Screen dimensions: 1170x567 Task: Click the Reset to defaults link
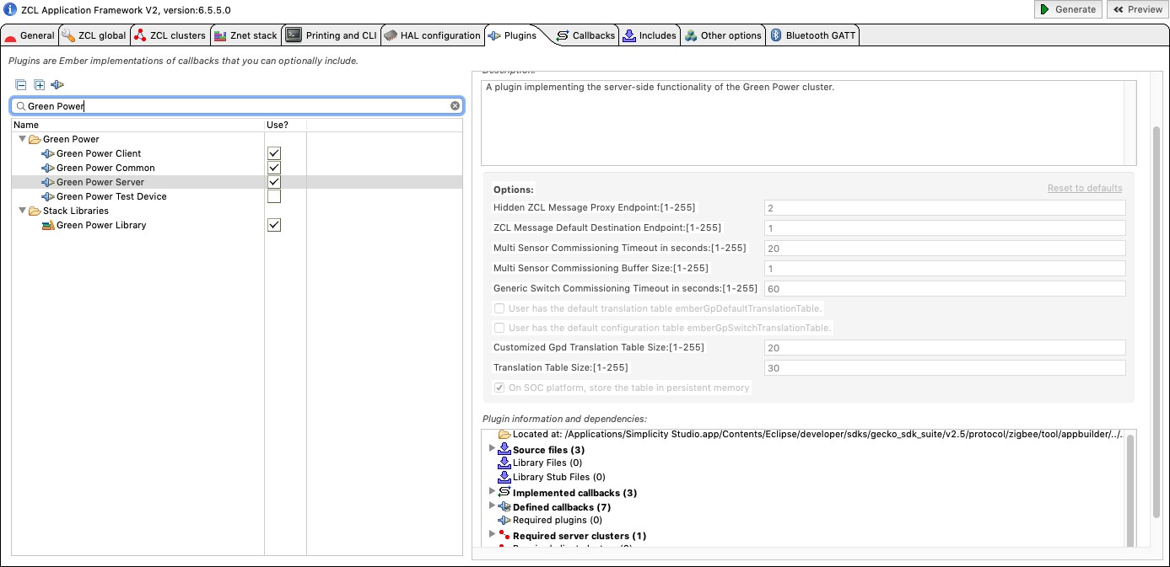point(1084,188)
